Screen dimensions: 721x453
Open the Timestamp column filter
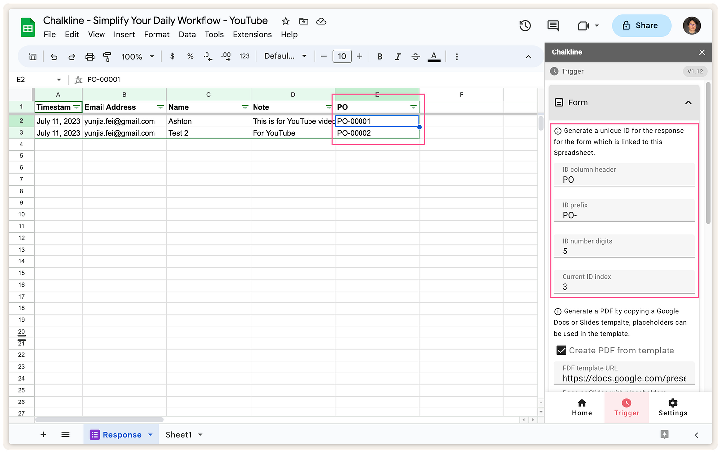pyautogui.click(x=76, y=107)
